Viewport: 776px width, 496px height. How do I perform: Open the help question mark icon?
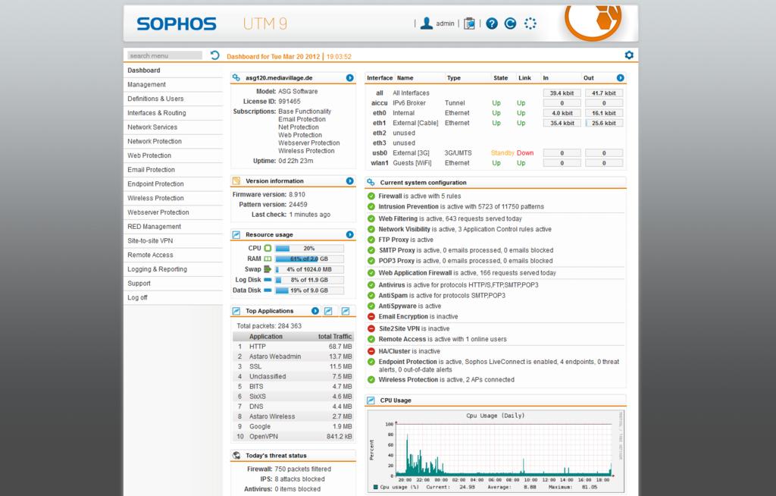[492, 24]
